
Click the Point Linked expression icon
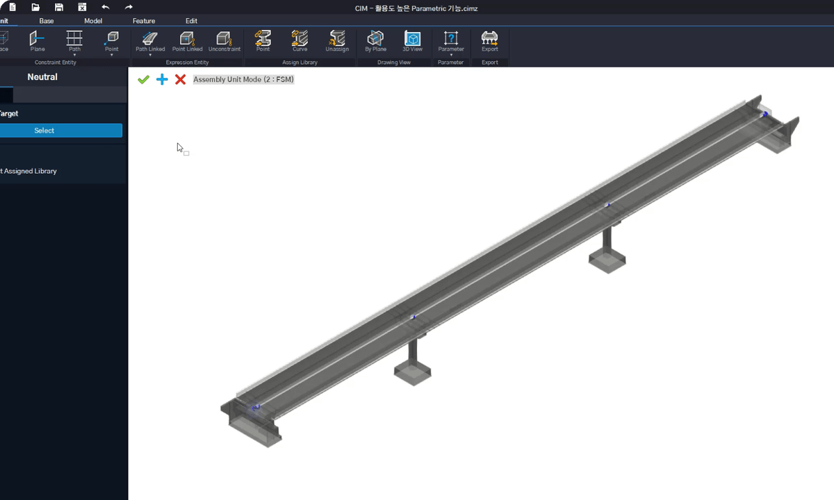pos(187,40)
